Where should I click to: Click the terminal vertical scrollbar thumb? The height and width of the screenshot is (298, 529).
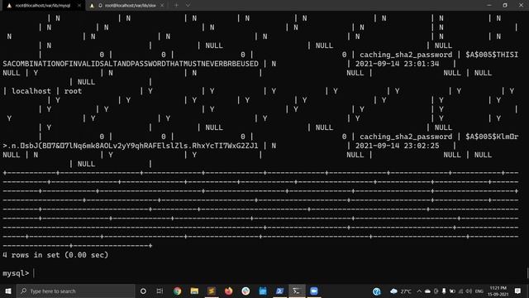pos(527,272)
